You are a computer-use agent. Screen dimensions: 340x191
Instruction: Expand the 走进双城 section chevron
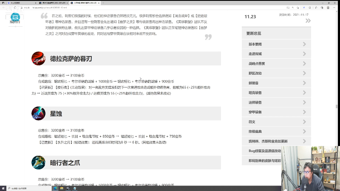(304, 54)
